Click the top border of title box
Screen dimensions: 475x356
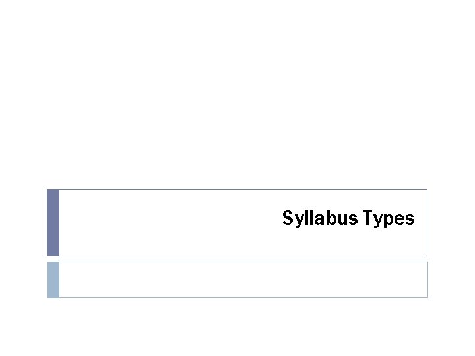(x=237, y=190)
